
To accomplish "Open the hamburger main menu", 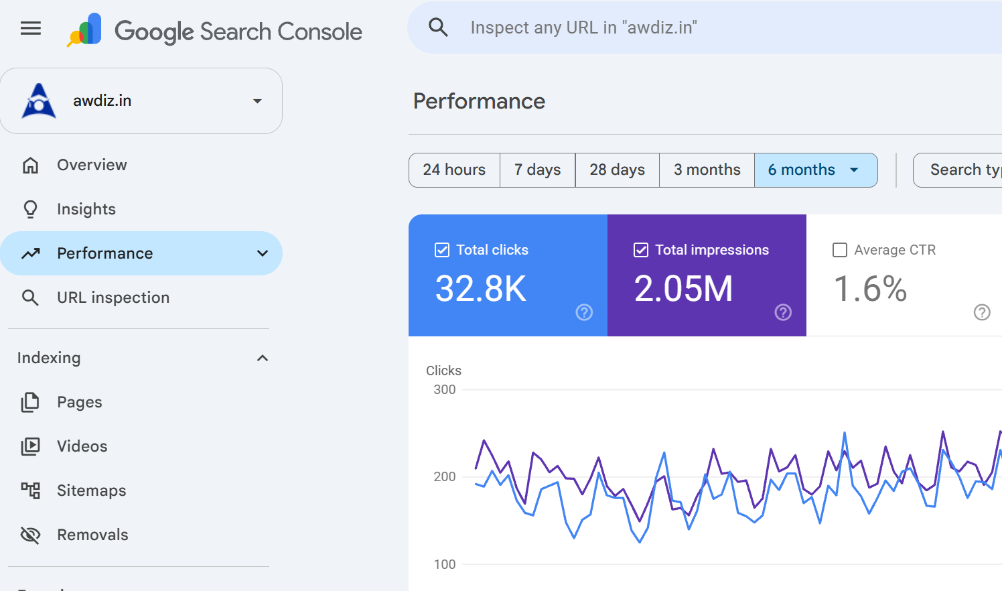I will [x=31, y=28].
